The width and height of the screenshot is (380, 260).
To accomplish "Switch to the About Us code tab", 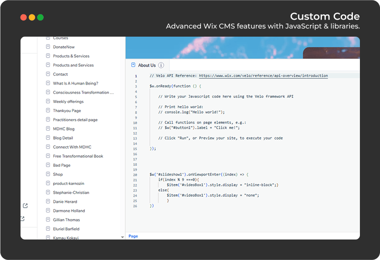I will pos(148,65).
